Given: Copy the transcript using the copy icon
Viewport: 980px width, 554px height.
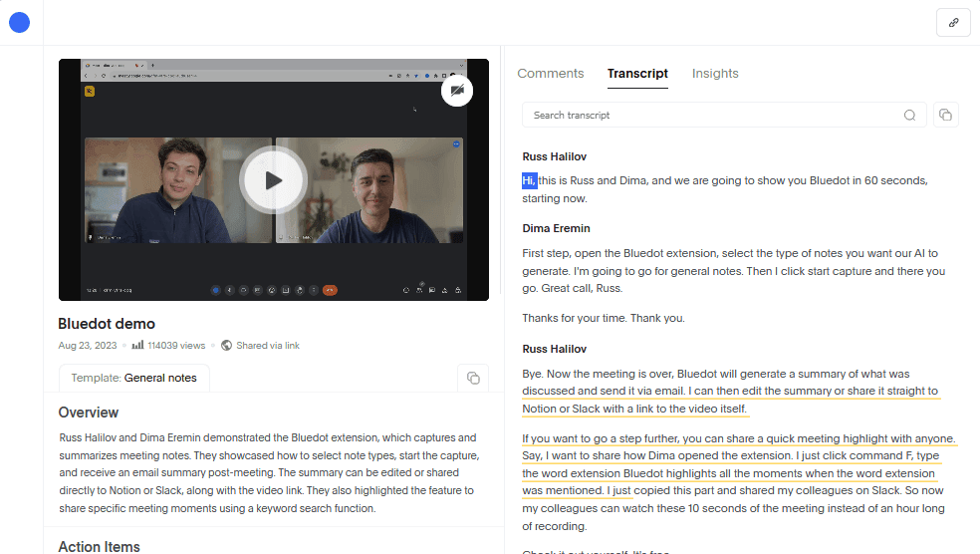Looking at the screenshot, I should click(945, 115).
